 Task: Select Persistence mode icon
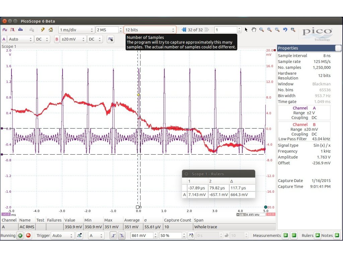point(12,30)
